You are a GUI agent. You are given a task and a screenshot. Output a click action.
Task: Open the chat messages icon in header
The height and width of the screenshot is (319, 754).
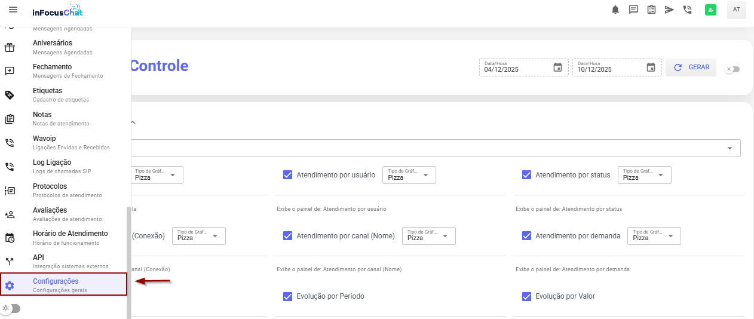tap(633, 10)
